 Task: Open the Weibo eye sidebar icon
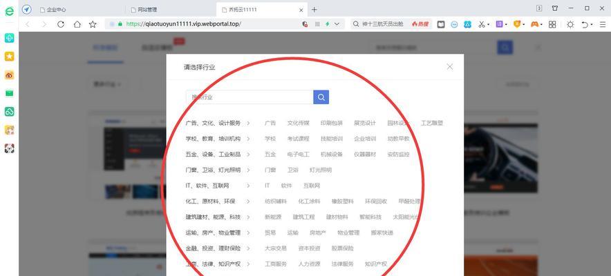[10, 75]
